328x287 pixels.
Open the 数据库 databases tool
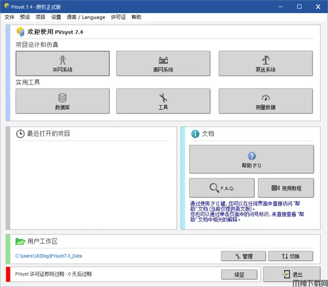(62, 101)
